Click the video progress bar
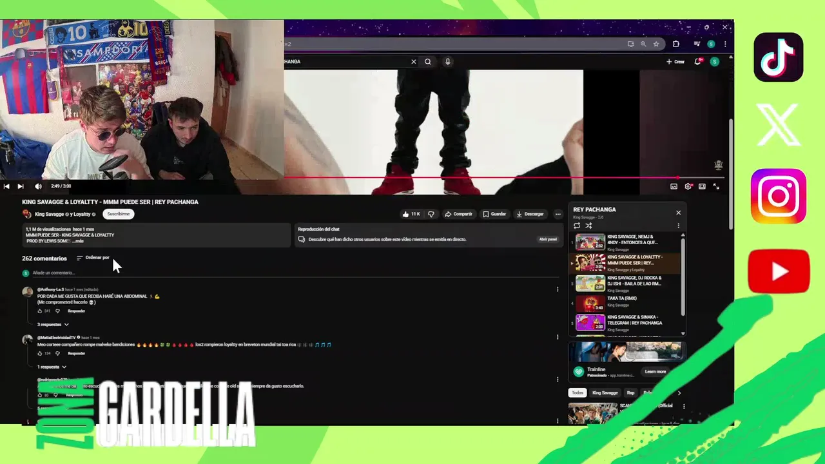The image size is (825, 464). [x=503, y=177]
